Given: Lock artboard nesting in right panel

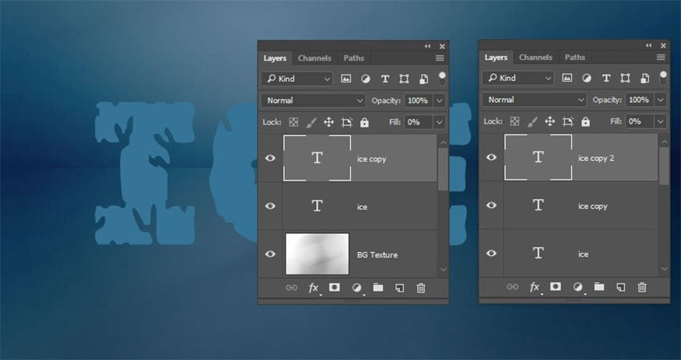Looking at the screenshot, I should point(567,121).
